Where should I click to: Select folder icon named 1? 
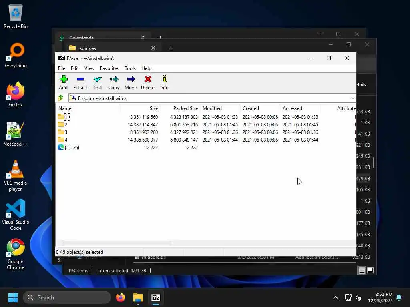point(61,117)
